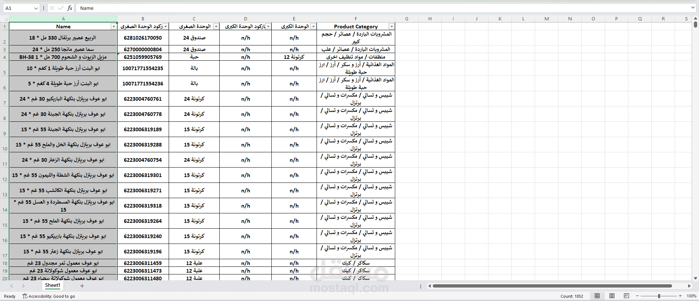This screenshot has height=301, width=699.
Task: Click the vertical scrollbar up arrow
Action: (x=695, y=18)
